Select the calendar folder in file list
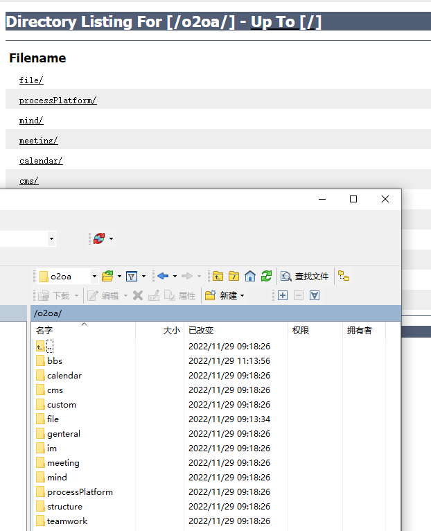 (59, 375)
